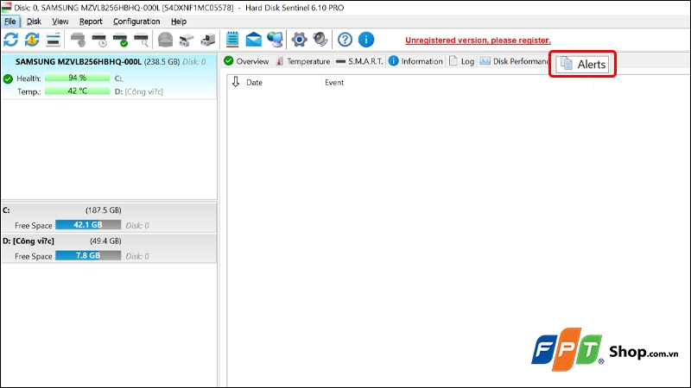This screenshot has width=691, height=388.
Task: Click the blue Refresh arrows toolbar icon
Action: pyautogui.click(x=10, y=40)
